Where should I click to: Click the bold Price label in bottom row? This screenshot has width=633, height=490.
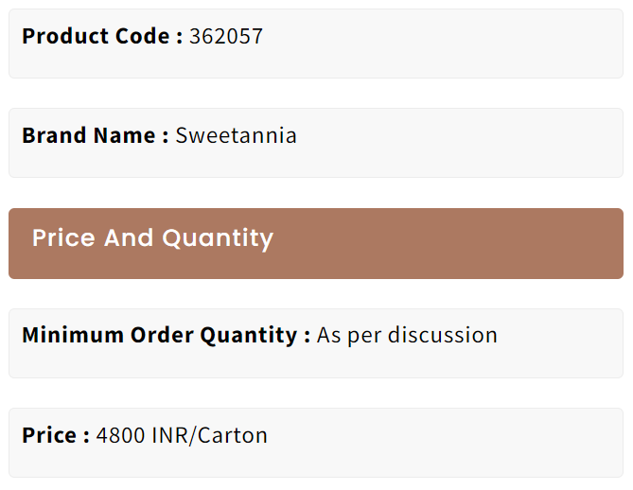56,435
